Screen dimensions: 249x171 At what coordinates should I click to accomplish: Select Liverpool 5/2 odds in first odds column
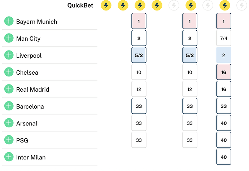[139, 55]
